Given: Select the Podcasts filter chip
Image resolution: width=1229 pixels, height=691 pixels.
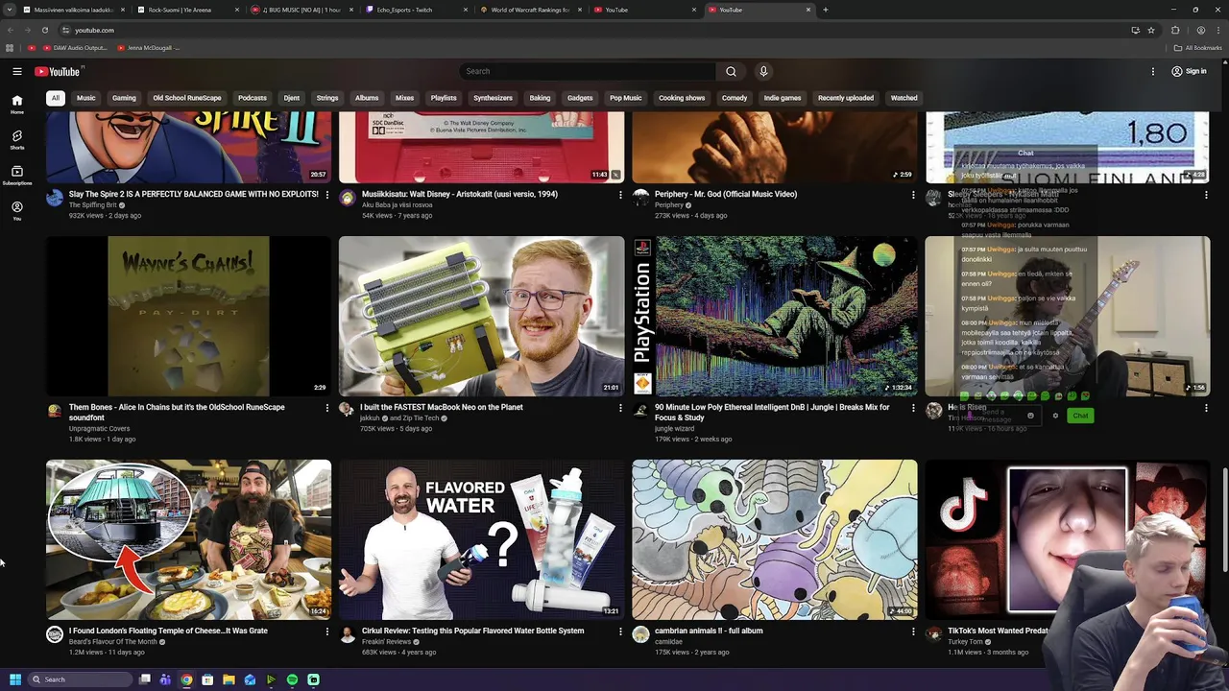Looking at the screenshot, I should click(253, 98).
